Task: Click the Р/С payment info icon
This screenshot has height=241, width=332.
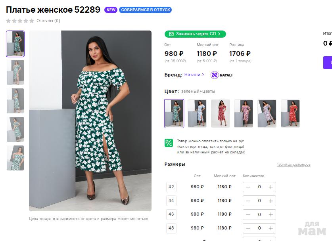Action: (169, 143)
